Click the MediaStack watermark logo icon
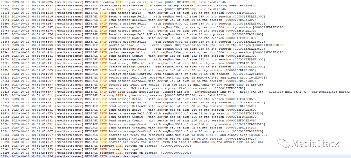Image resolution: width=351 pixels, height=158 pixels. click(x=281, y=143)
